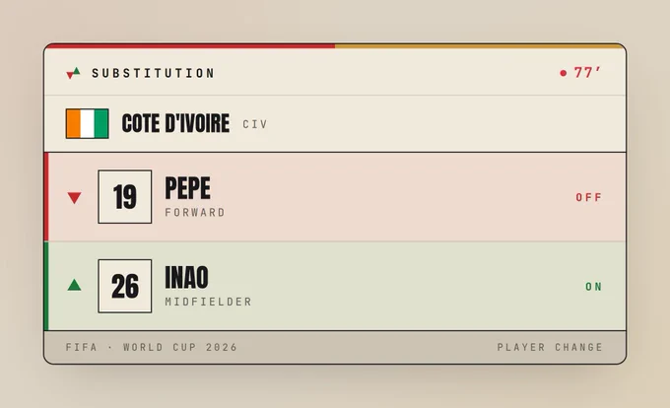Click the CIV country code label
This screenshot has height=408, width=670.
coord(255,124)
